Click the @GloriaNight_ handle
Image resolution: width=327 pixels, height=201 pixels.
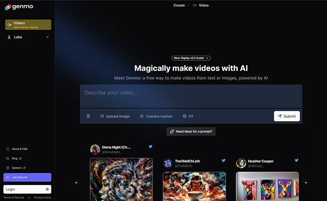click(x=111, y=152)
